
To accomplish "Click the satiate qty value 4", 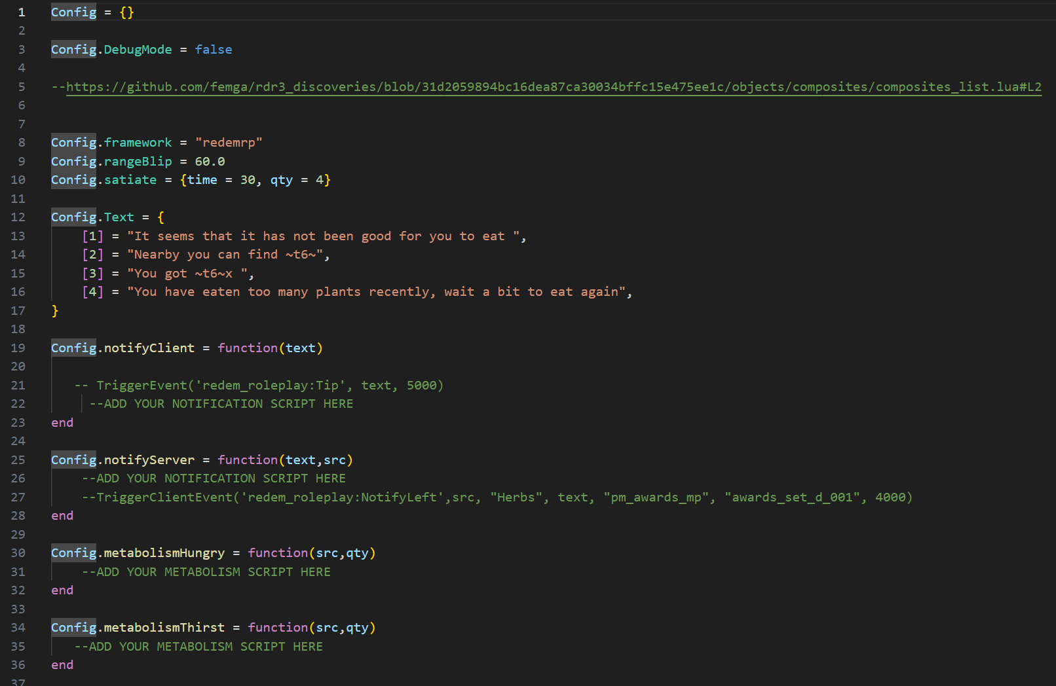I will pos(320,180).
